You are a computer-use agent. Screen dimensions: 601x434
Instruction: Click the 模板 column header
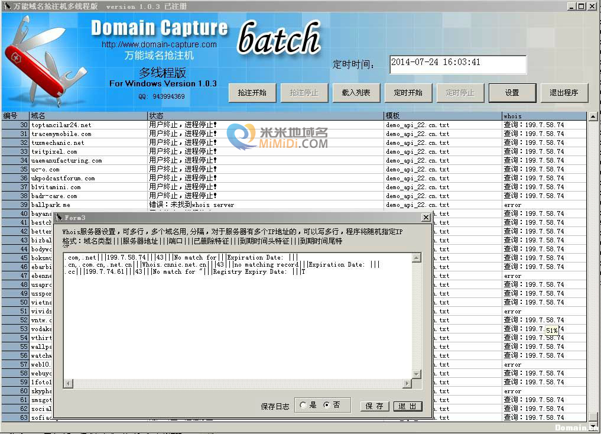(x=443, y=116)
